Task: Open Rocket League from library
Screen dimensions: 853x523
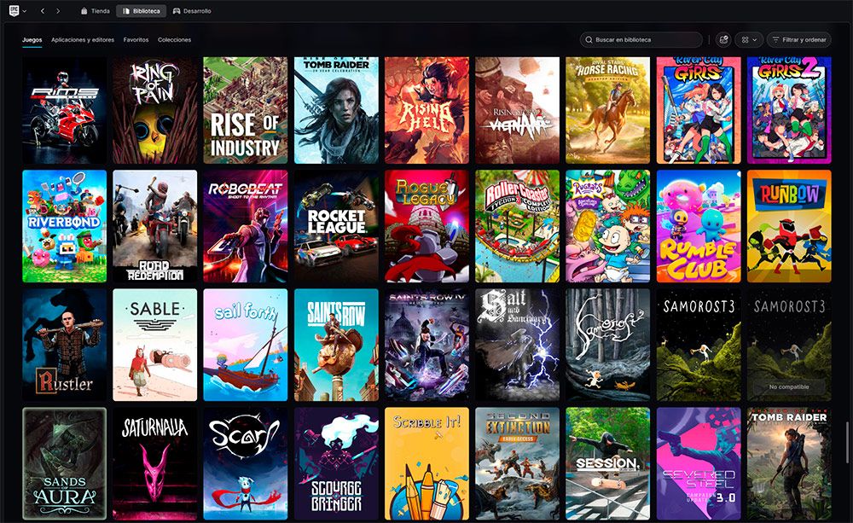Action: pos(336,226)
